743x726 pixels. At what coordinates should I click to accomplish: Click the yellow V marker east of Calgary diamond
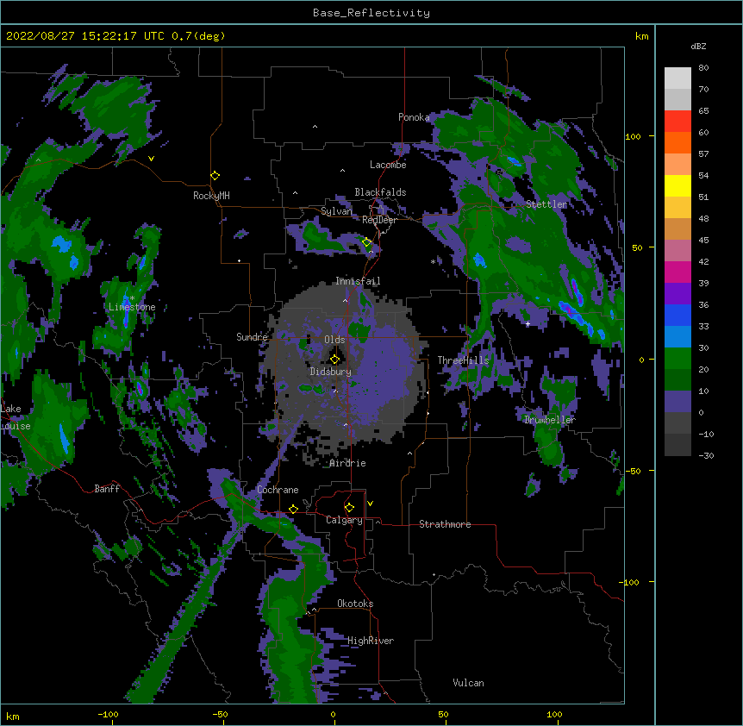point(370,504)
